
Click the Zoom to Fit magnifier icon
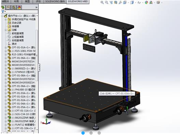pyautogui.click(x=102, y=2)
